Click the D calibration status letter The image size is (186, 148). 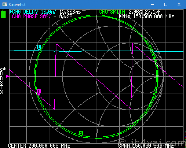point(2,74)
